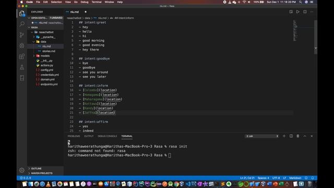Open stories.md in the explorer

[49, 51]
